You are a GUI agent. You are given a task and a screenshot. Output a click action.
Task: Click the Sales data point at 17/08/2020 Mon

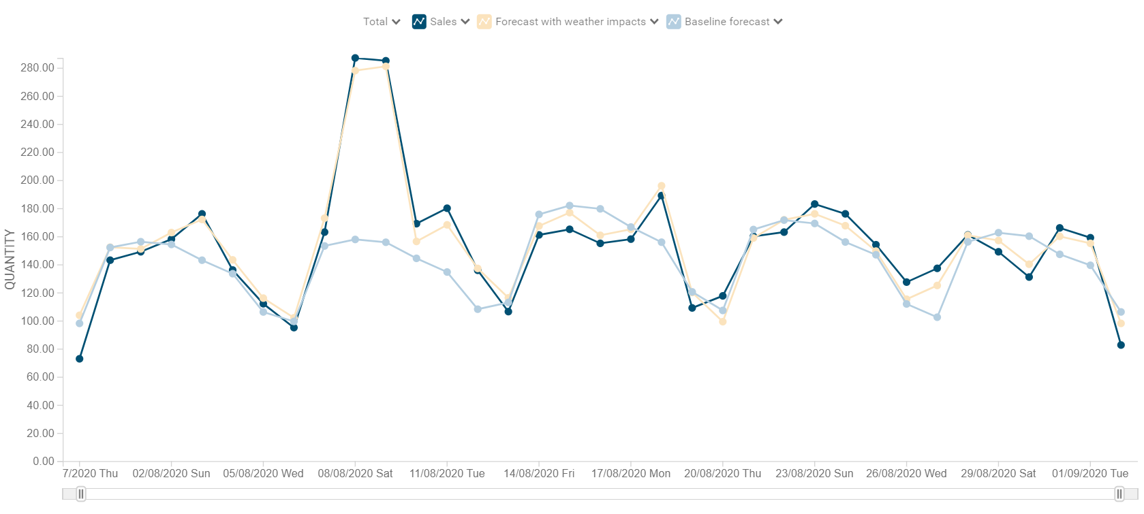pyautogui.click(x=632, y=240)
